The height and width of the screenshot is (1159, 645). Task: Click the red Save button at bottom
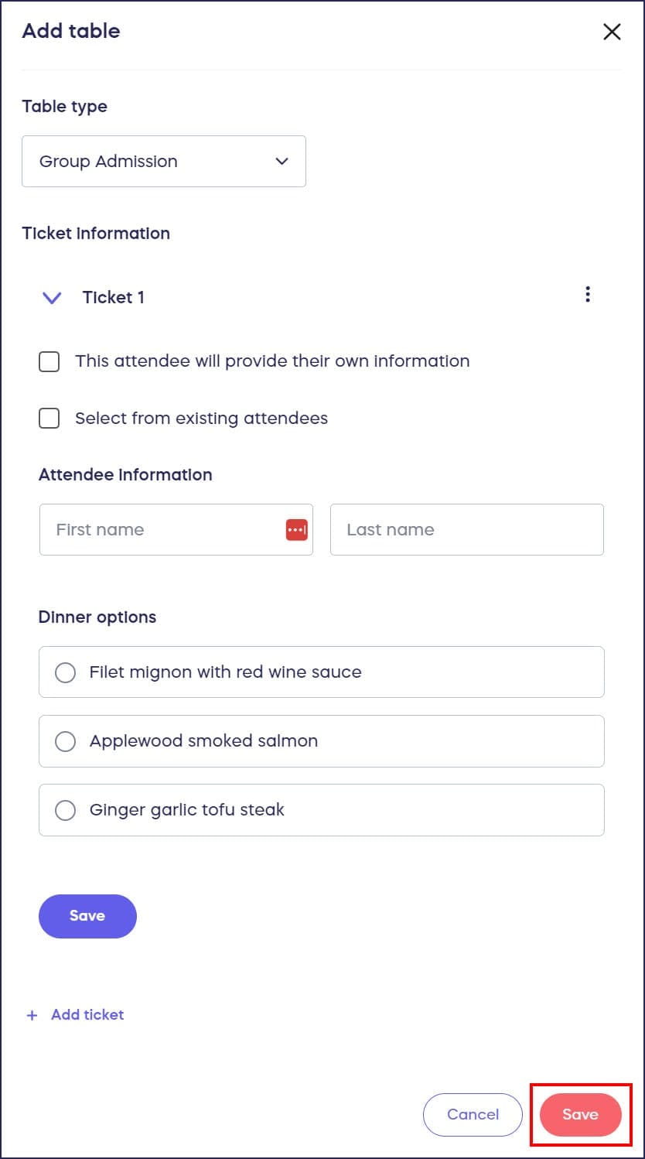tap(580, 1115)
